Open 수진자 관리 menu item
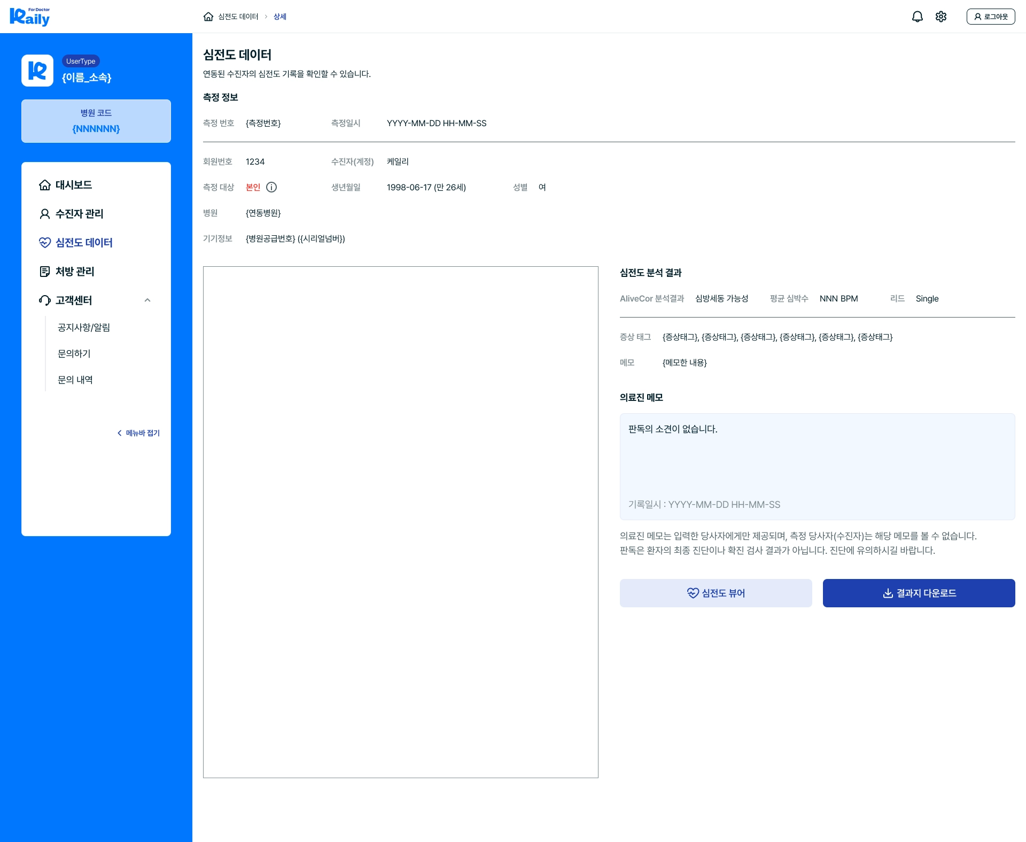Viewport: 1026px width, 842px height. click(79, 214)
